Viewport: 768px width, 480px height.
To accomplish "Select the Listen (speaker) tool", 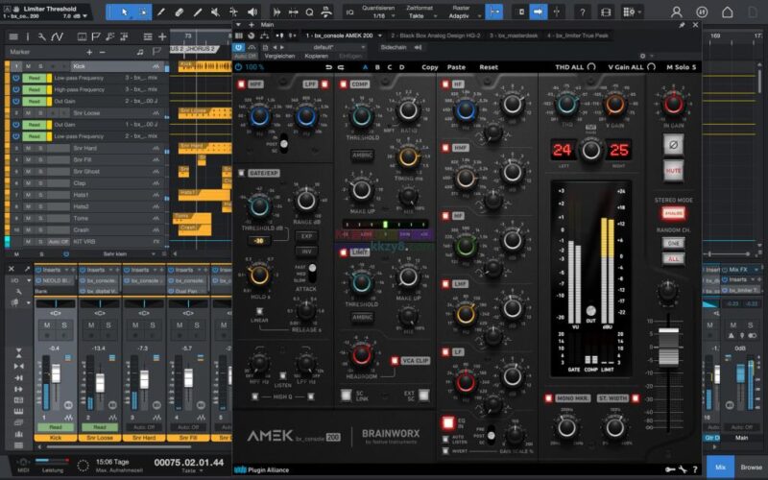I will point(252,12).
